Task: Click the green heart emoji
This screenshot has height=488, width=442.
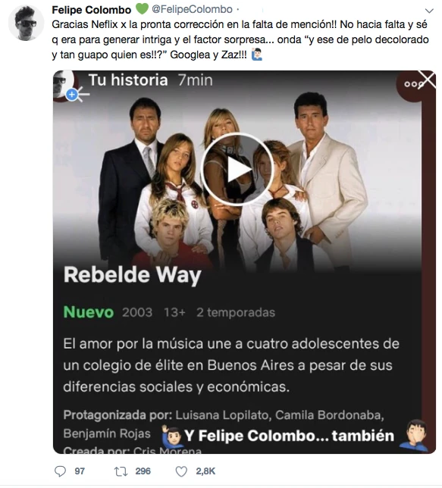Action: coord(142,9)
